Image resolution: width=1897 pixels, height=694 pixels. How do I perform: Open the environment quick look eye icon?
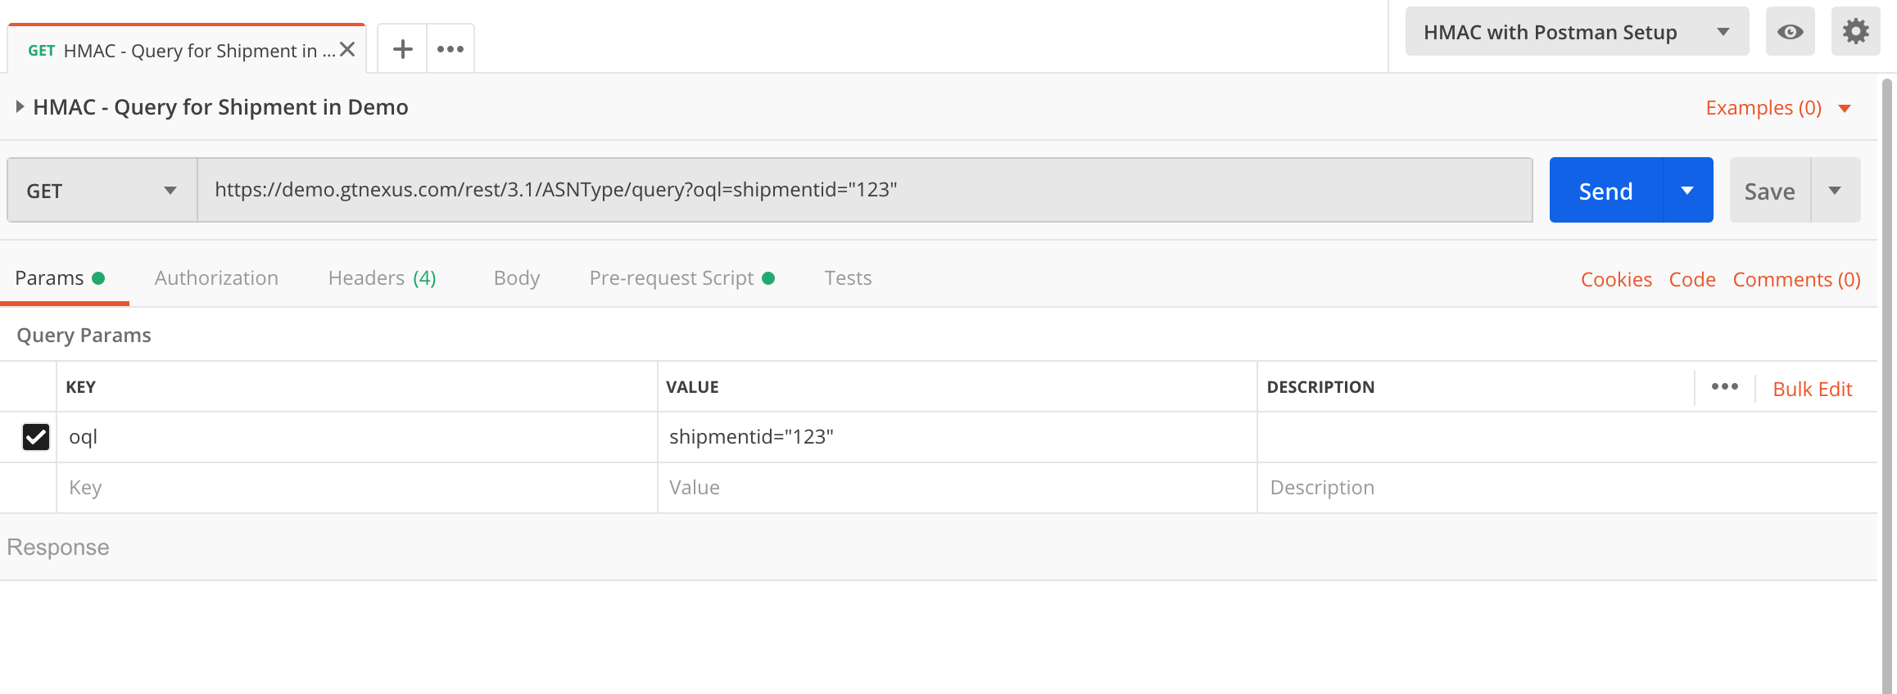point(1790,31)
